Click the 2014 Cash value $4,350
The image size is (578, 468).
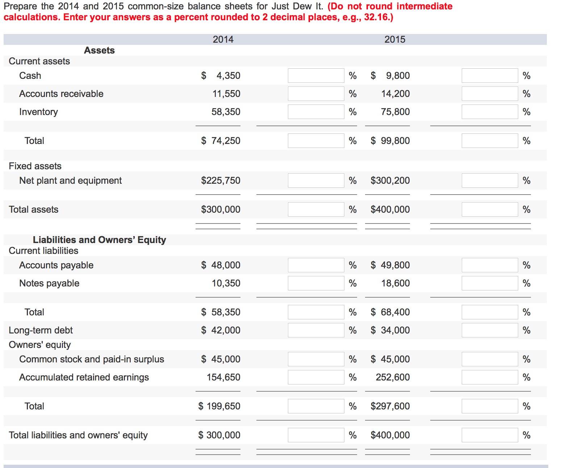tap(221, 76)
